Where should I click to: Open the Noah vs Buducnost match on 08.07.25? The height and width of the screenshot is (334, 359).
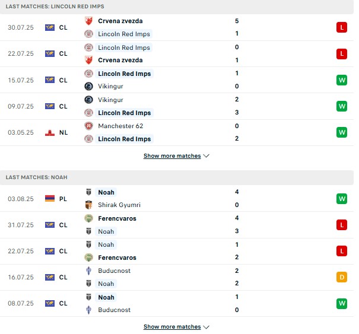(177, 304)
